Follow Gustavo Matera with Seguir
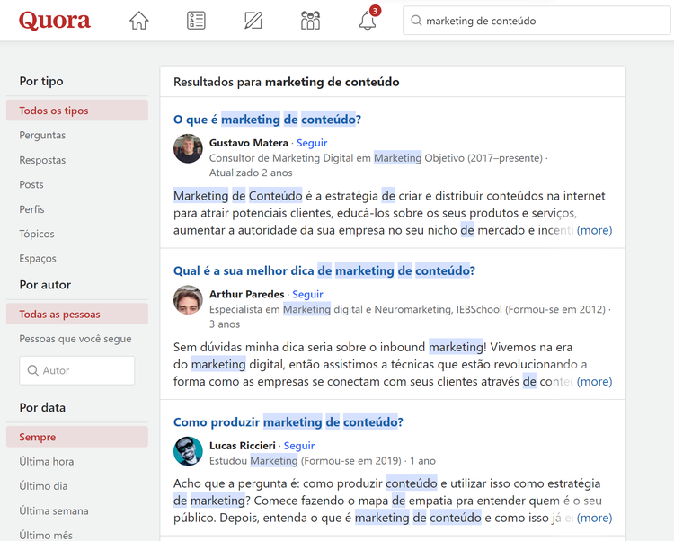This screenshot has height=541, width=674. pos(312,143)
